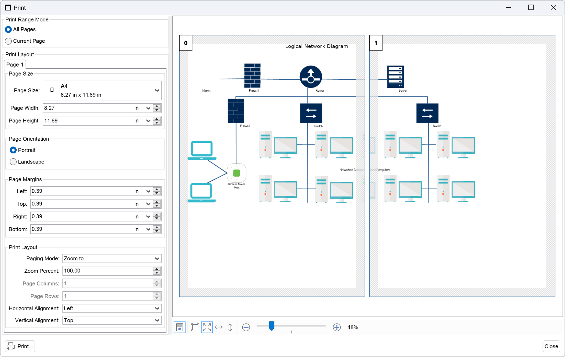Select the All Pages print range
Screen dimensions: 565x357
[x=8, y=29]
